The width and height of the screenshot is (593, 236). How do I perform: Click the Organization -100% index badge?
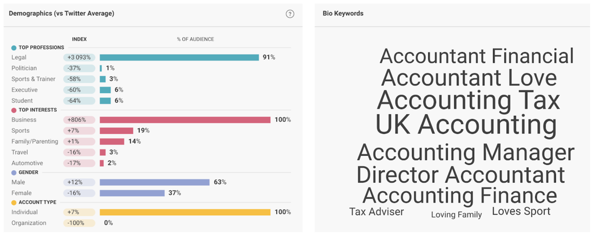79,223
